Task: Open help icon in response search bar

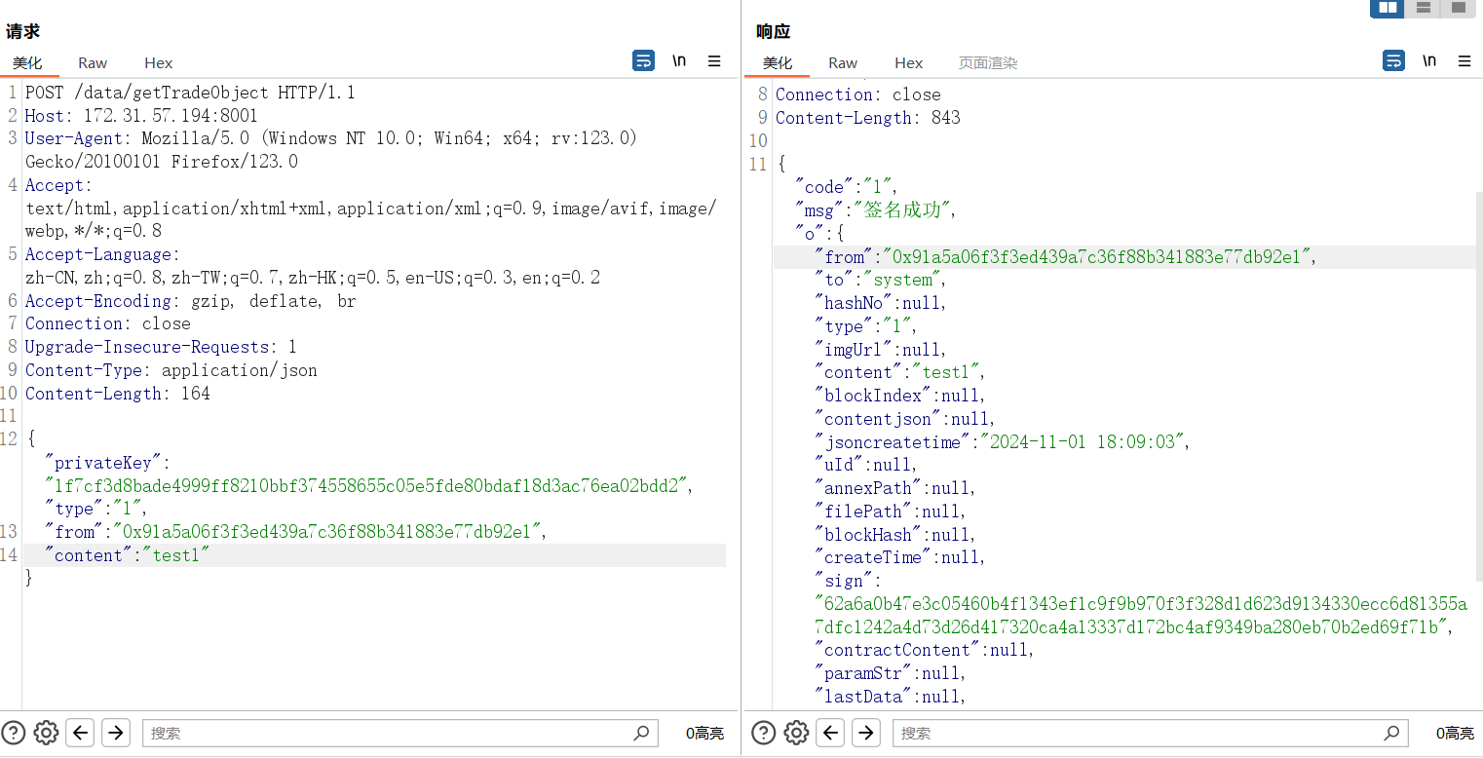Action: click(x=764, y=733)
